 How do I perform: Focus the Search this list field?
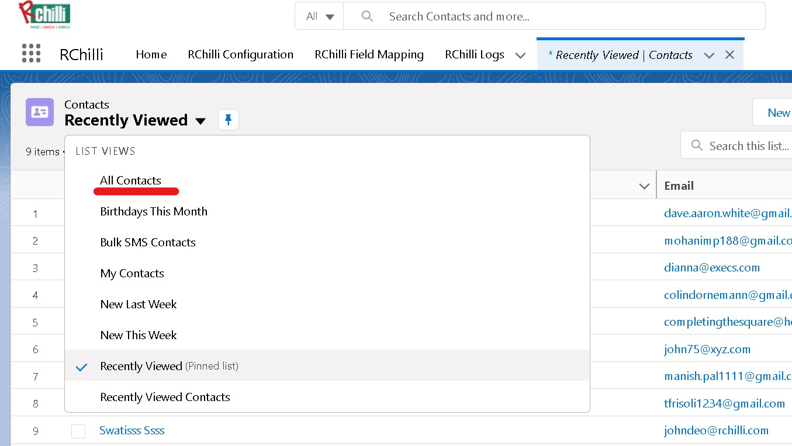(736, 145)
